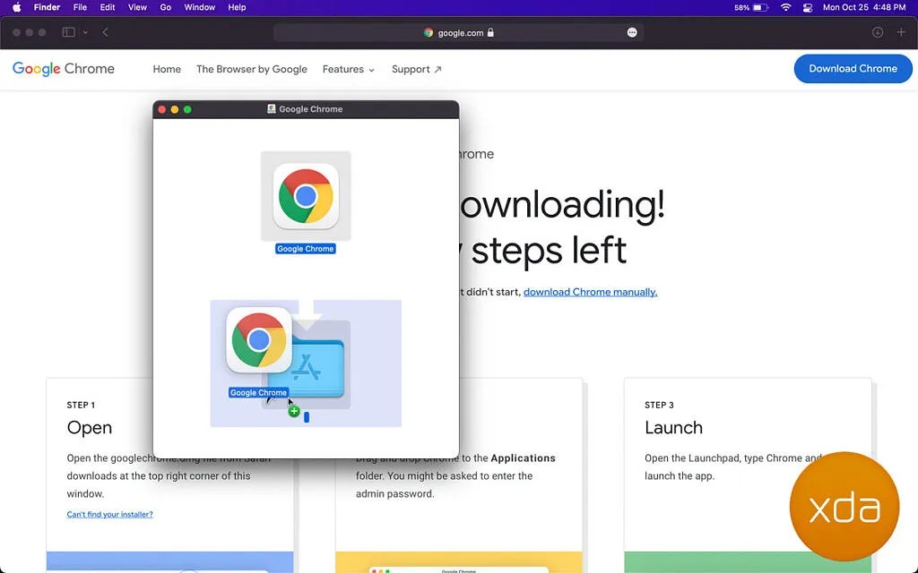Open the Wi-Fi status menu
The width and height of the screenshot is (918, 573).
pyautogui.click(x=785, y=7)
